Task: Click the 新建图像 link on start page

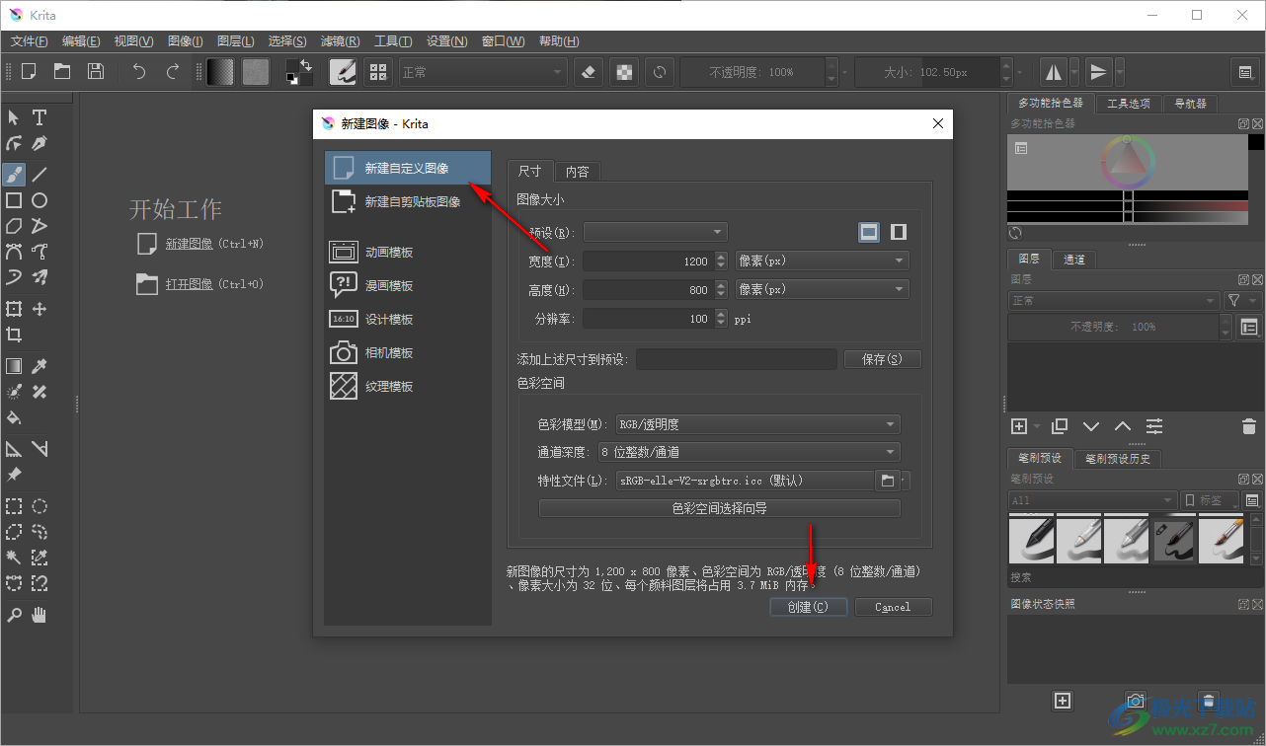Action: tap(189, 243)
